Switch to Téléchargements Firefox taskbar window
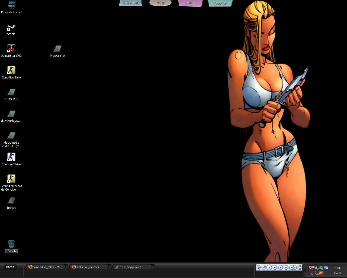347x278 pixels. tap(89, 267)
